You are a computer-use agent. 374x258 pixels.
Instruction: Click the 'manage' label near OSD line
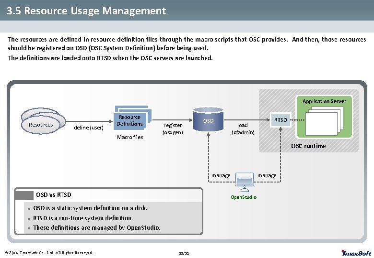coord(221,175)
